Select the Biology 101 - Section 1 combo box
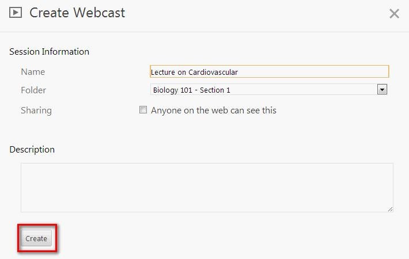The width and height of the screenshot is (409, 259). (x=268, y=89)
